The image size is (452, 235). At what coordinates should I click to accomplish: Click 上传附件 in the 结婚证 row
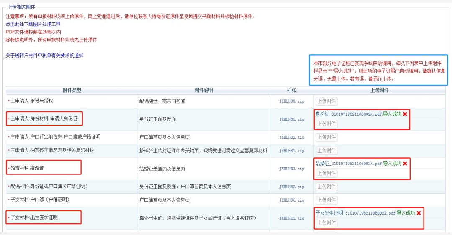pyautogui.click(x=326, y=174)
